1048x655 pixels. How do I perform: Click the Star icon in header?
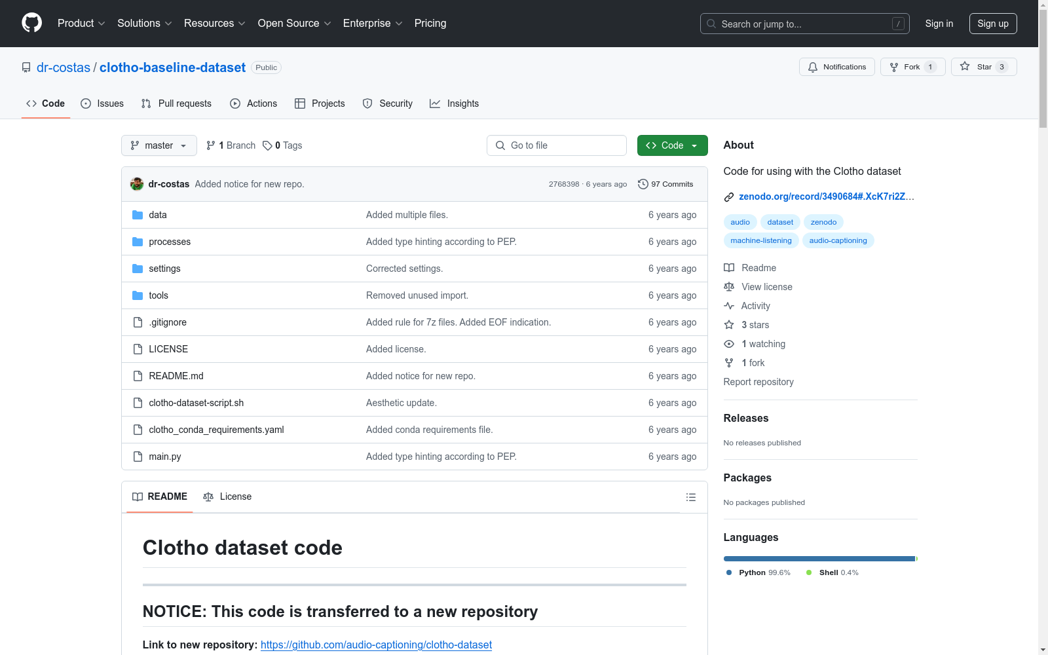point(965,66)
